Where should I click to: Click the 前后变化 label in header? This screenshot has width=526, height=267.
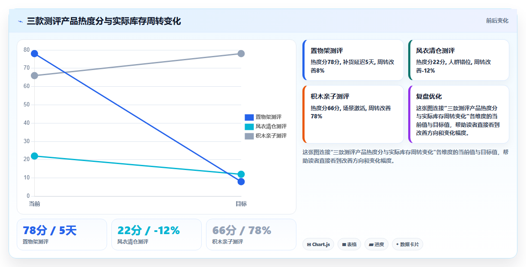click(497, 21)
